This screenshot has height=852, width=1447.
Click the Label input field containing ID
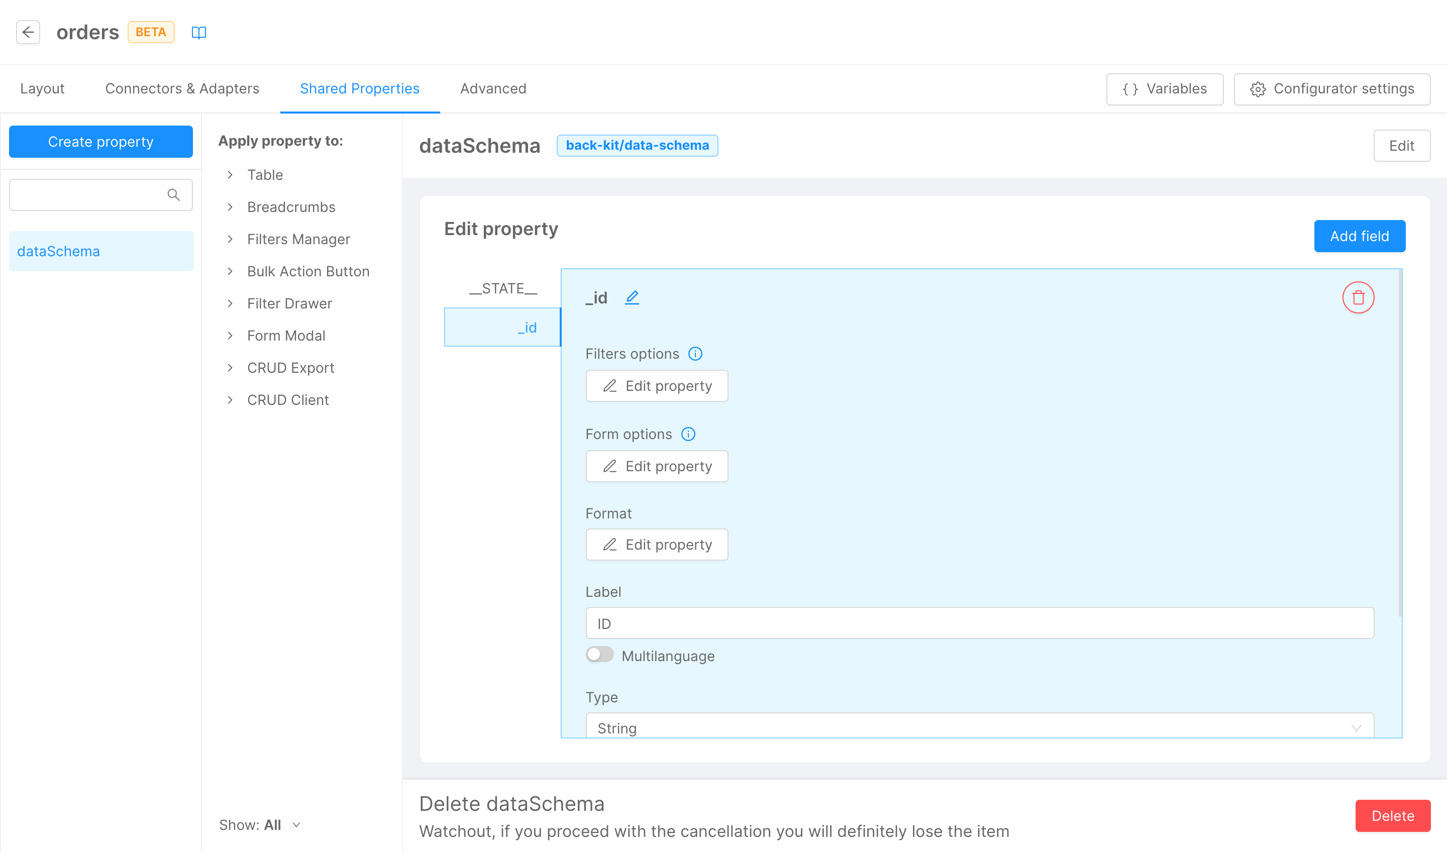979,623
